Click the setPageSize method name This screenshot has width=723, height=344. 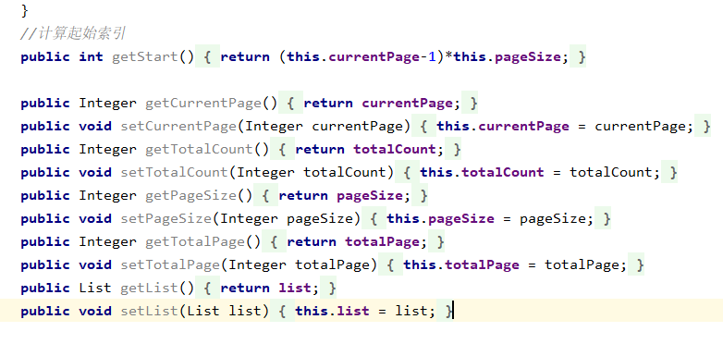tap(166, 218)
